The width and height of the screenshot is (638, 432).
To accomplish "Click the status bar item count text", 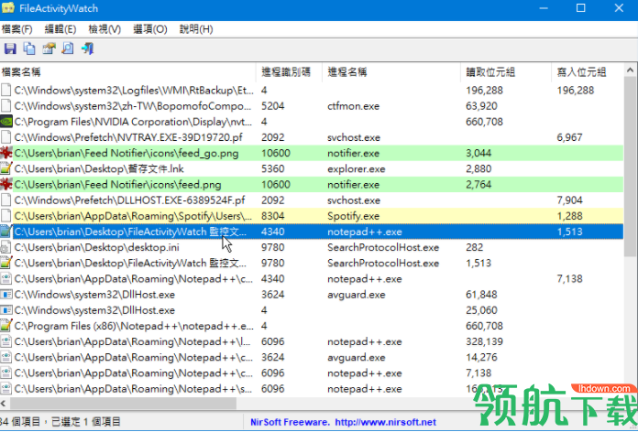I will [x=60, y=422].
